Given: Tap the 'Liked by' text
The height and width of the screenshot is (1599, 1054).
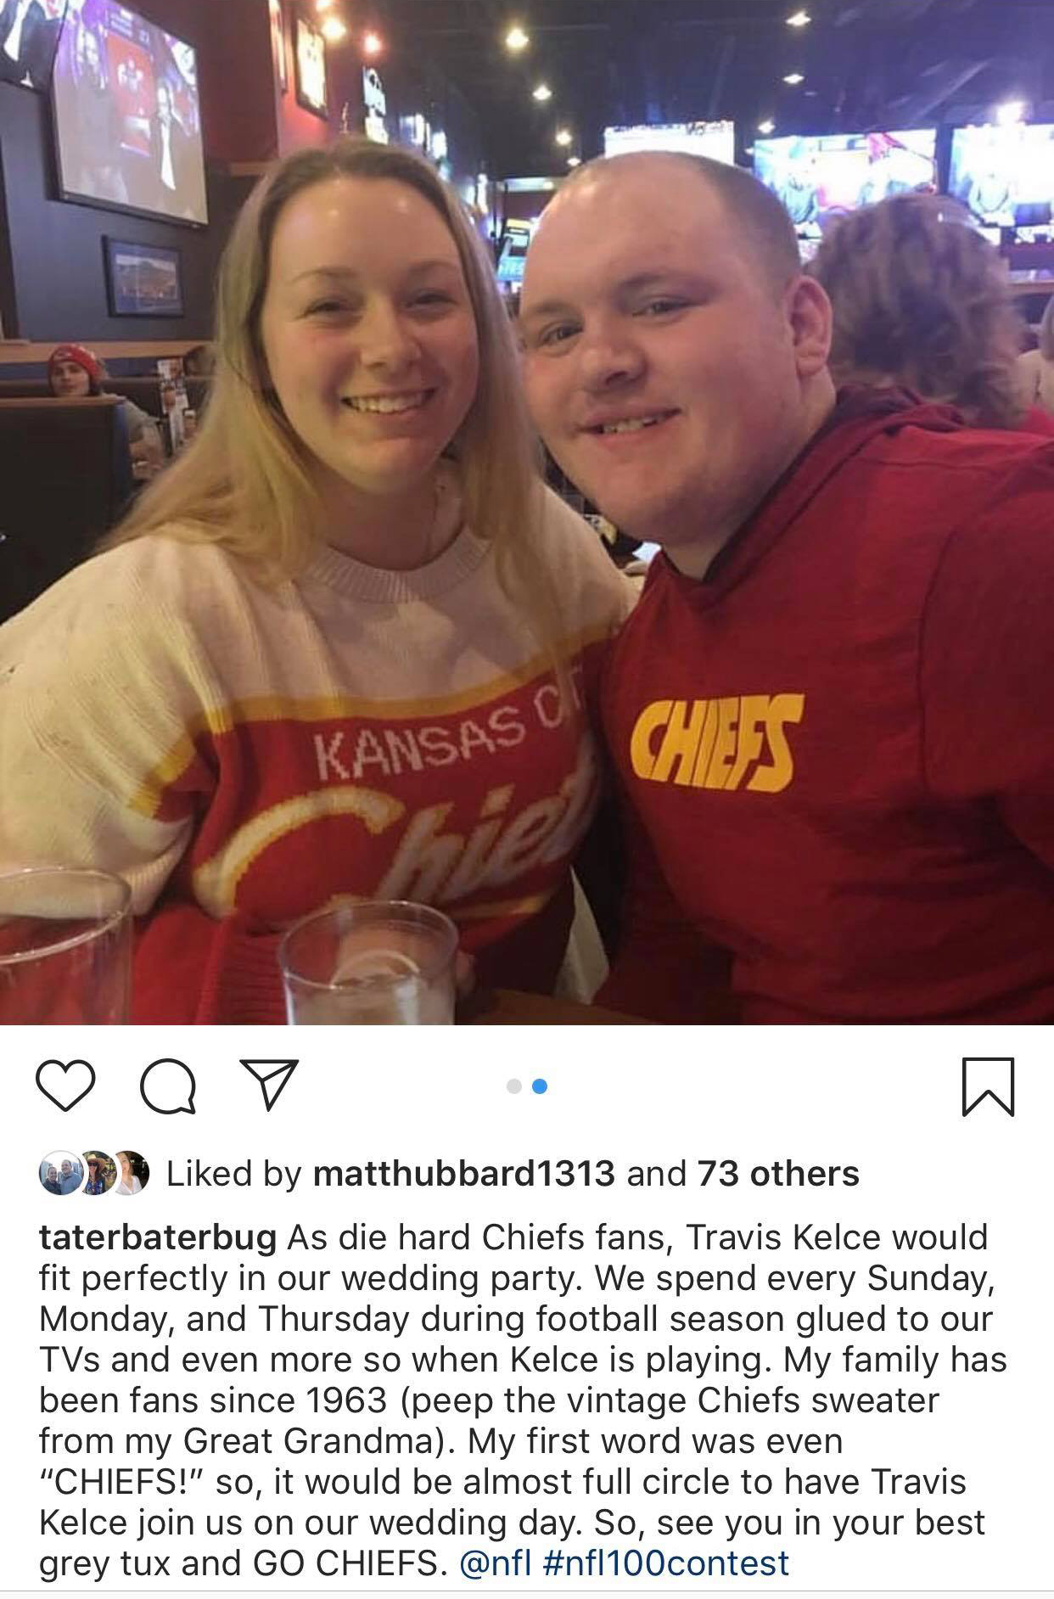Looking at the screenshot, I should tap(233, 1174).
